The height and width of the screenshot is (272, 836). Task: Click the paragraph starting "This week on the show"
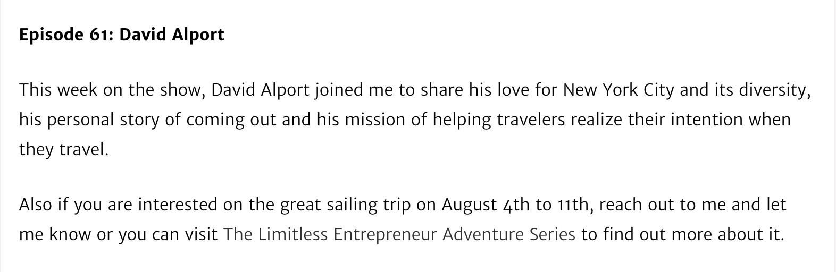(x=415, y=120)
